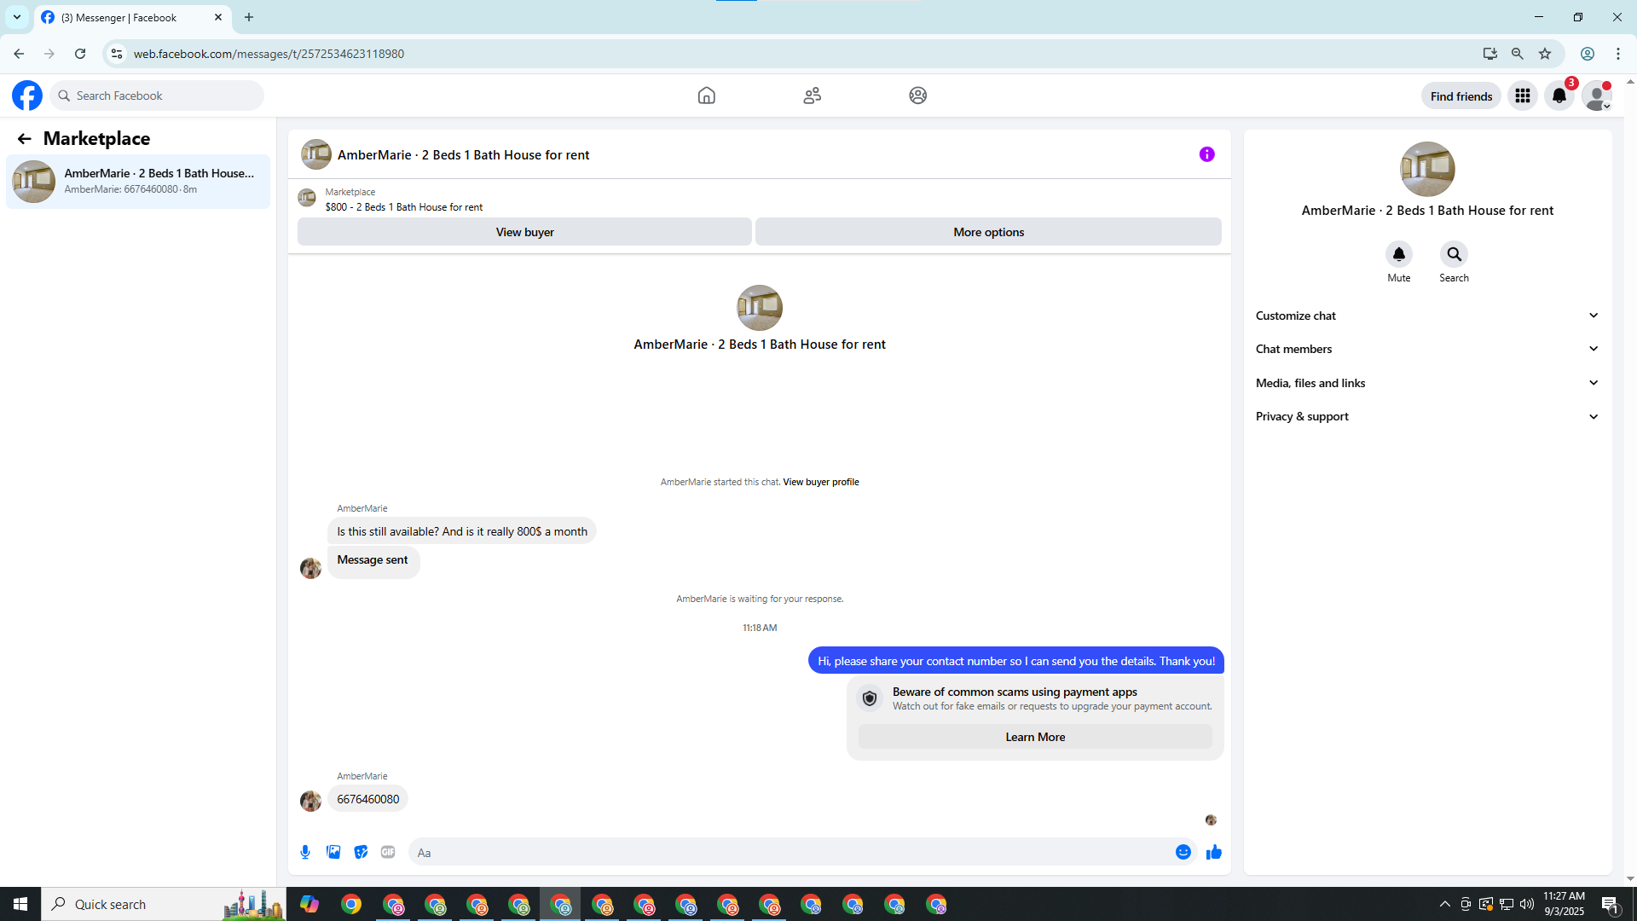Open a new browser tab

click(x=249, y=17)
